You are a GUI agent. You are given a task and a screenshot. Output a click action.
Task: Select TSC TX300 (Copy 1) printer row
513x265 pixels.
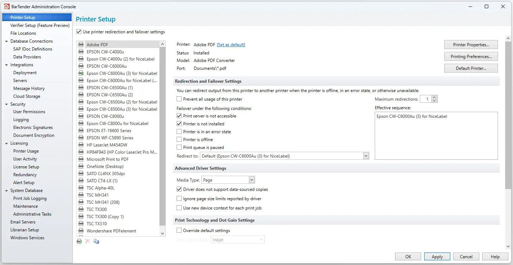tap(118, 217)
